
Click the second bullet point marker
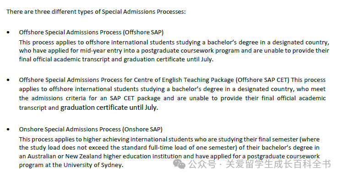(8, 80)
